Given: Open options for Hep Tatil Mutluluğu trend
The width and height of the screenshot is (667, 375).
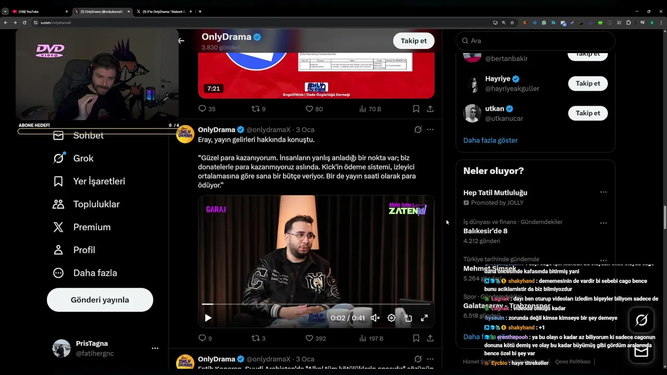Looking at the screenshot, I should pyautogui.click(x=603, y=192).
